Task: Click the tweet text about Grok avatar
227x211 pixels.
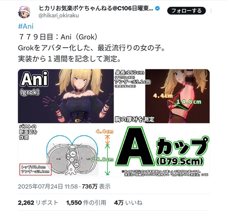Action: pos(91,48)
